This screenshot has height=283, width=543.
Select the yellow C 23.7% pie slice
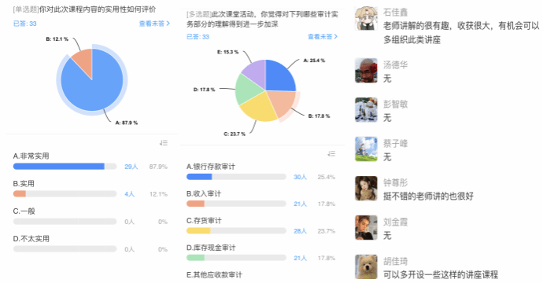[258, 107]
